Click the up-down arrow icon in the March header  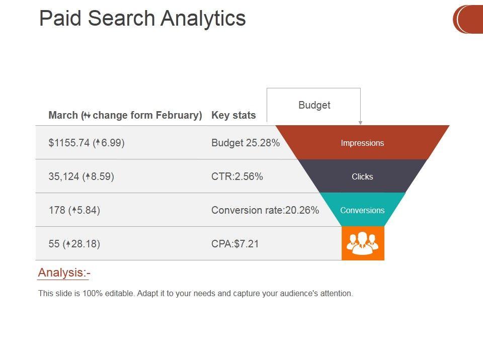pyautogui.click(x=87, y=115)
